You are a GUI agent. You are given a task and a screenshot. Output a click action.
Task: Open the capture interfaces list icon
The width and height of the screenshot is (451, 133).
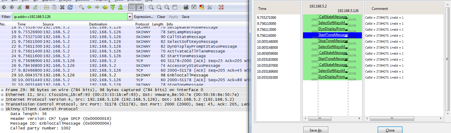[x=4, y=7]
